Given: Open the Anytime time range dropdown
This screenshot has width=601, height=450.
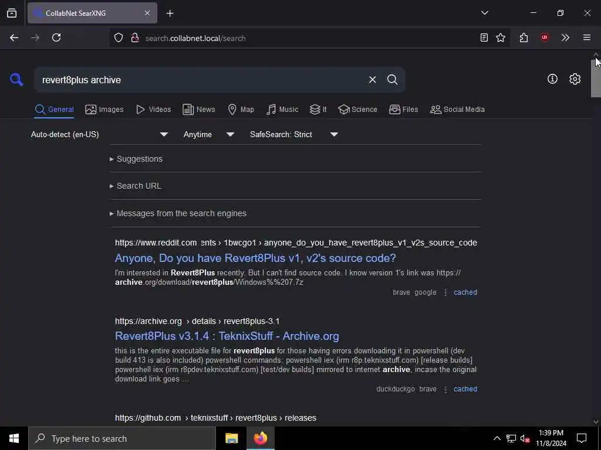Looking at the screenshot, I should click(x=209, y=135).
